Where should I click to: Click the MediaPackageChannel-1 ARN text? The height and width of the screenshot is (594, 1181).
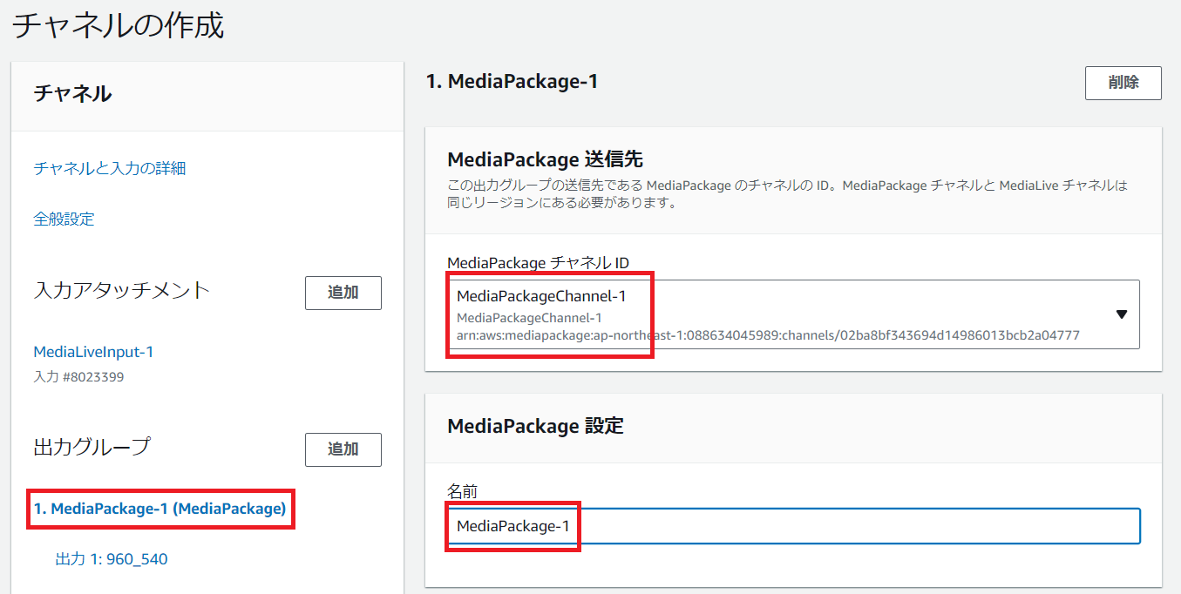(x=768, y=335)
